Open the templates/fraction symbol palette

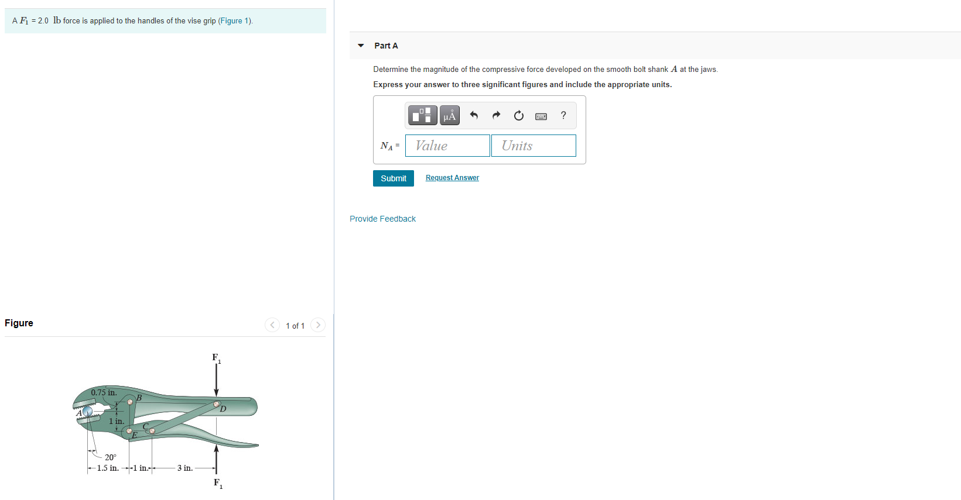[422, 115]
